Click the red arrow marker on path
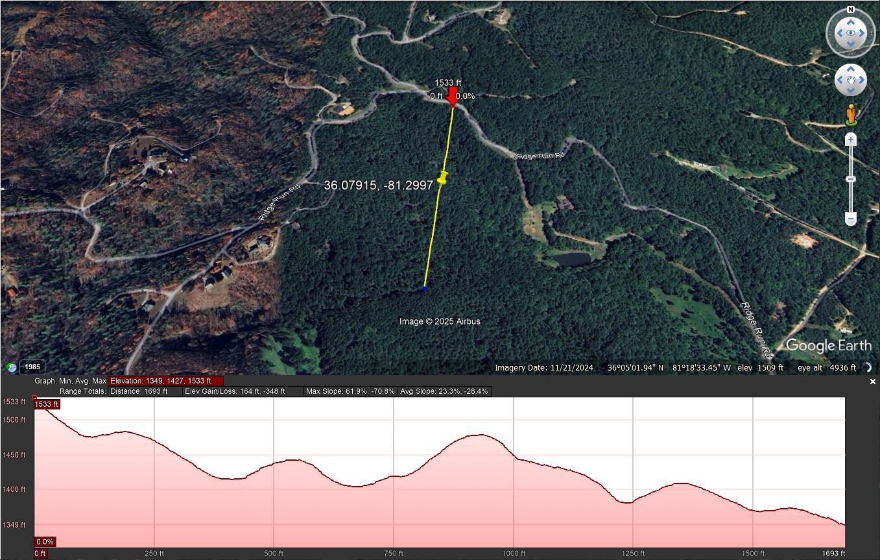Screen dimensions: 880x560 [453, 97]
